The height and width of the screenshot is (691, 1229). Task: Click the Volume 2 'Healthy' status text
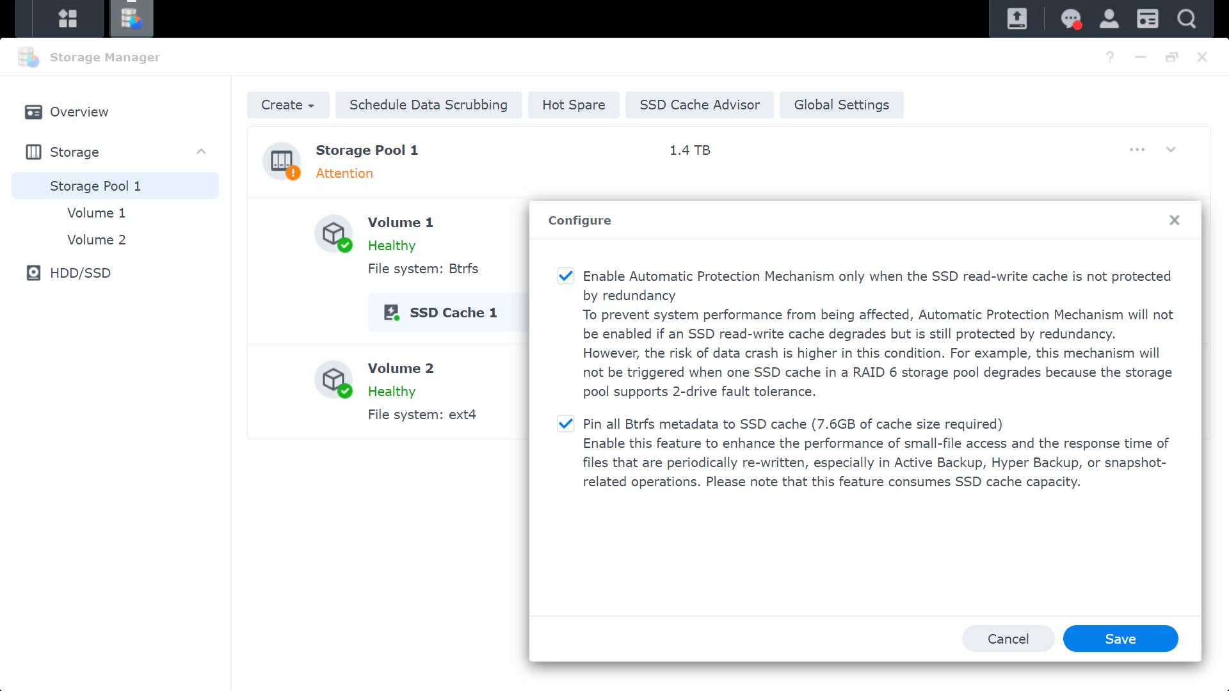(x=392, y=392)
